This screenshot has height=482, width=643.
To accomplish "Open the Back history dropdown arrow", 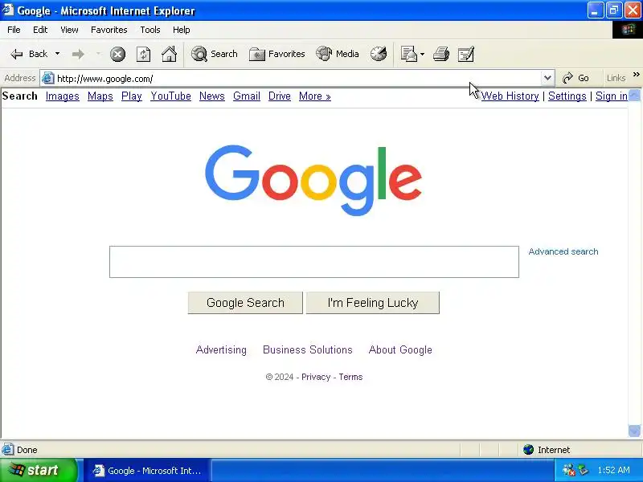I will click(57, 54).
